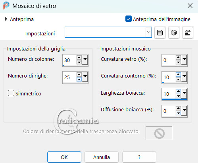Click the OK button
198x163 pixels.
pyautogui.click(x=64, y=157)
